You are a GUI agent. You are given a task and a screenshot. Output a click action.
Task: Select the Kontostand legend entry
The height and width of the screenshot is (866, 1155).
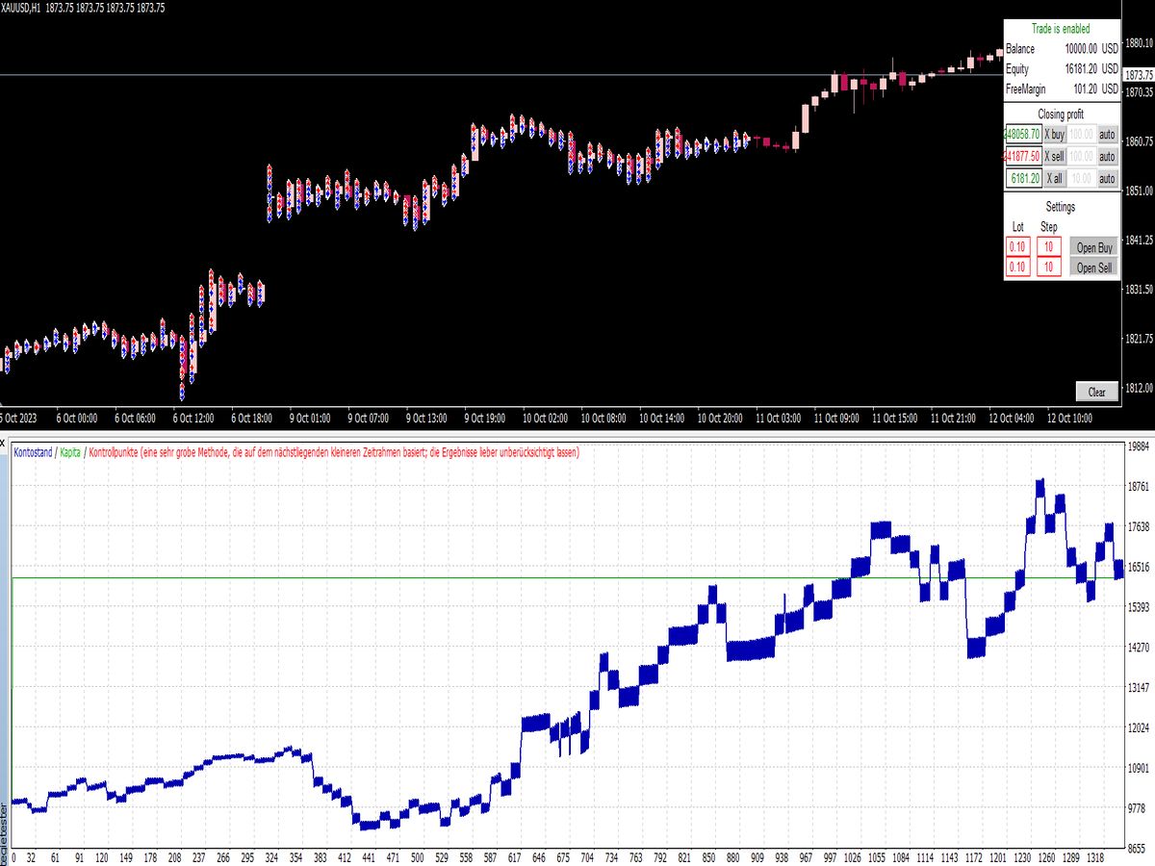click(34, 451)
